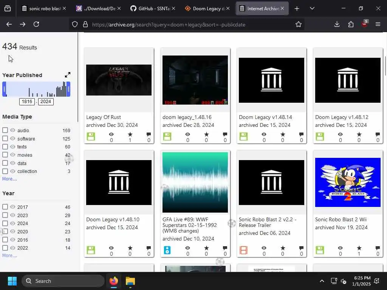Click favorites star on Sonic Robo Blast 2 Wii card
The width and height of the screenshot is (387, 290).
(x=359, y=248)
